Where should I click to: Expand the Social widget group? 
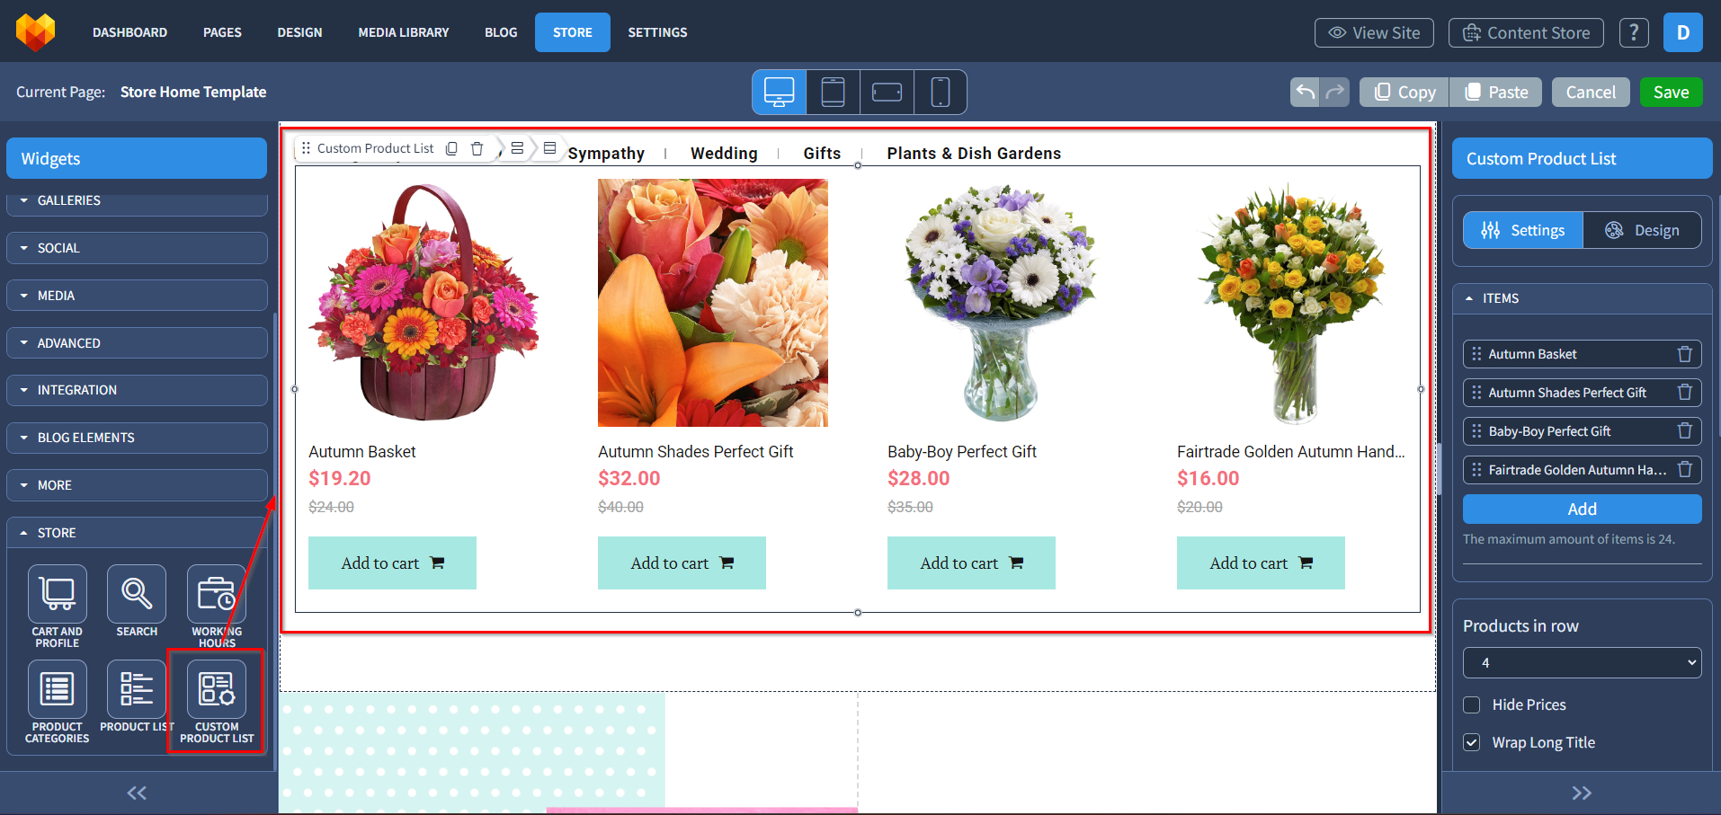click(137, 248)
